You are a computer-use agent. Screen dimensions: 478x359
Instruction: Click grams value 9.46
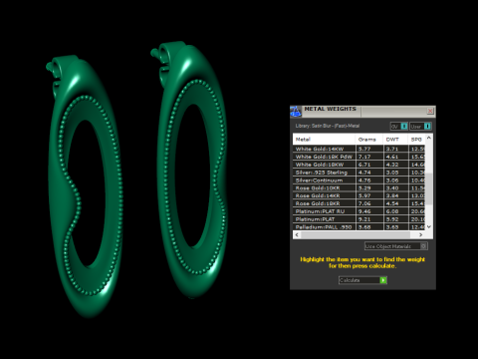364,211
